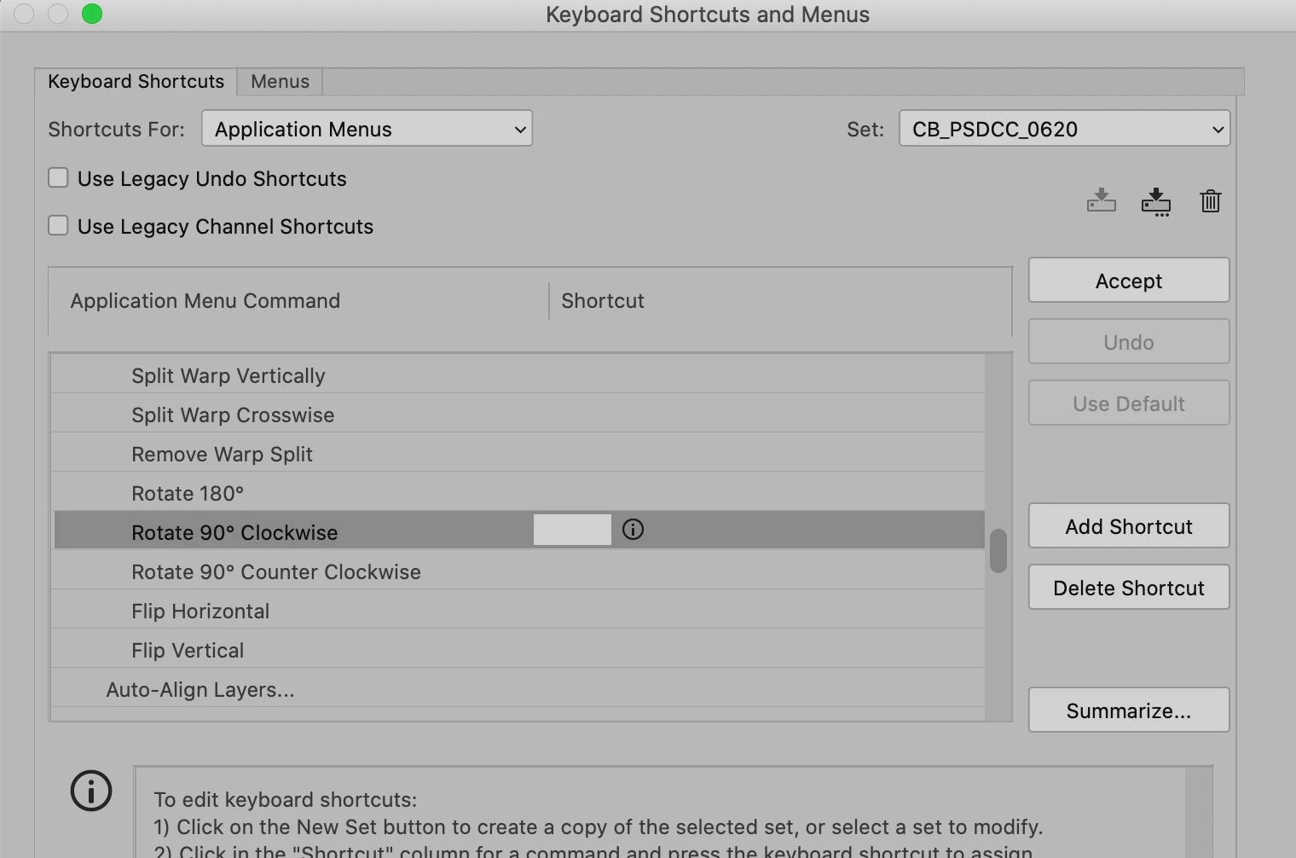Select the Flip Horizontal command row

pos(518,611)
